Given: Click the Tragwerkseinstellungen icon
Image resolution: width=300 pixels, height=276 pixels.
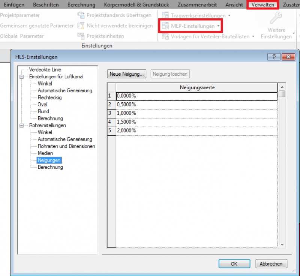Looking at the screenshot, I should pyautogui.click(x=165, y=15).
